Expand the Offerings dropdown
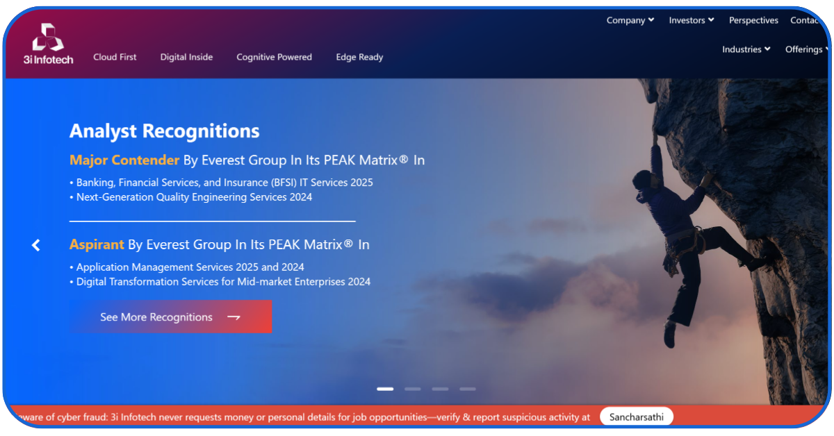The width and height of the screenshot is (834, 436). 807,49
